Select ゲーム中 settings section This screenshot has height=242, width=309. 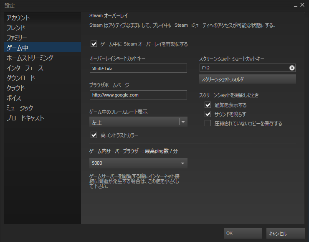(x=43, y=47)
